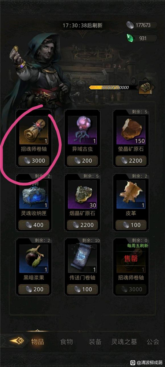Buy 招魂师卷轴 for 3000 silver
Viewport: 165px width, 367px height.
[x=34, y=161]
